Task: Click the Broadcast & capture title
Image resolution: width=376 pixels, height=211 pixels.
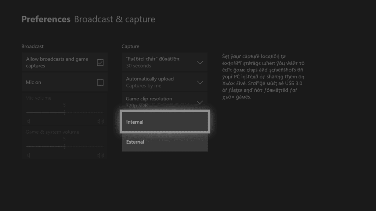Action: (x=114, y=19)
